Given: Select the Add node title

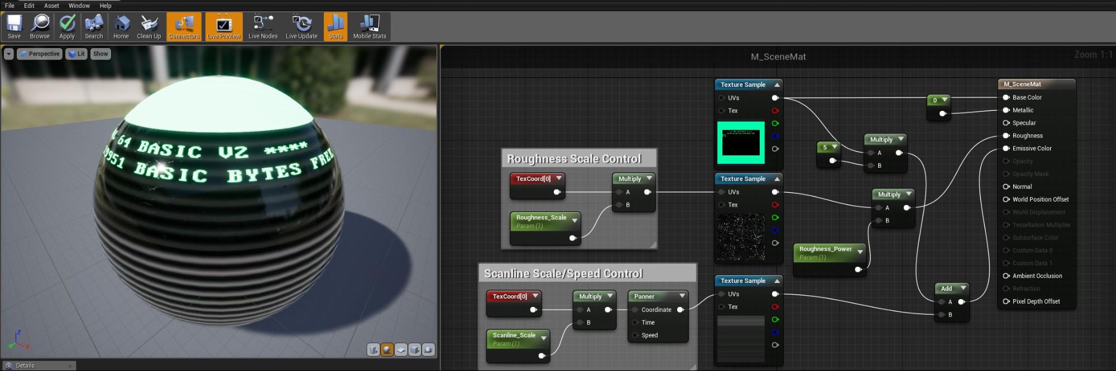Looking at the screenshot, I should point(946,289).
